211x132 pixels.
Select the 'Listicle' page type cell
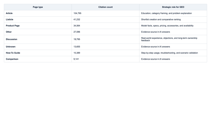coord(38,20)
